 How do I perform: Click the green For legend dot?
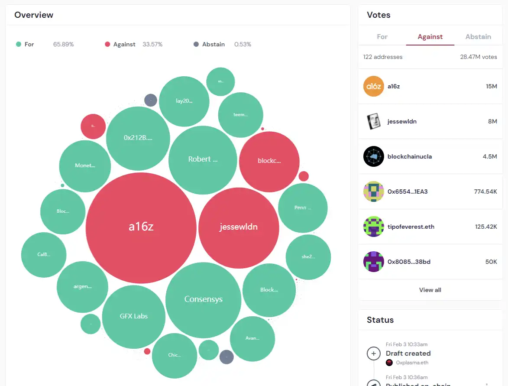19,44
